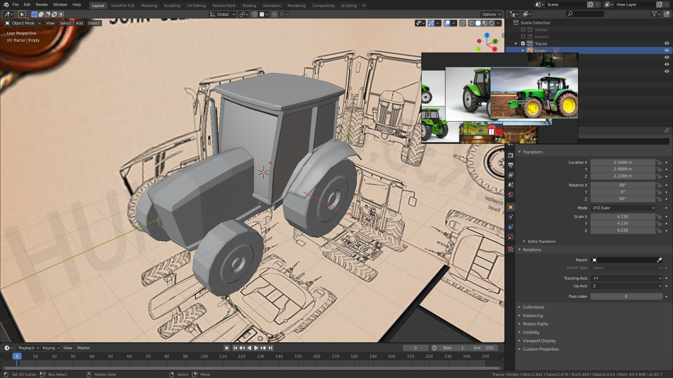The image size is (673, 378).
Task: Uncheck the Tractor collection checkbox
Action: point(523,44)
